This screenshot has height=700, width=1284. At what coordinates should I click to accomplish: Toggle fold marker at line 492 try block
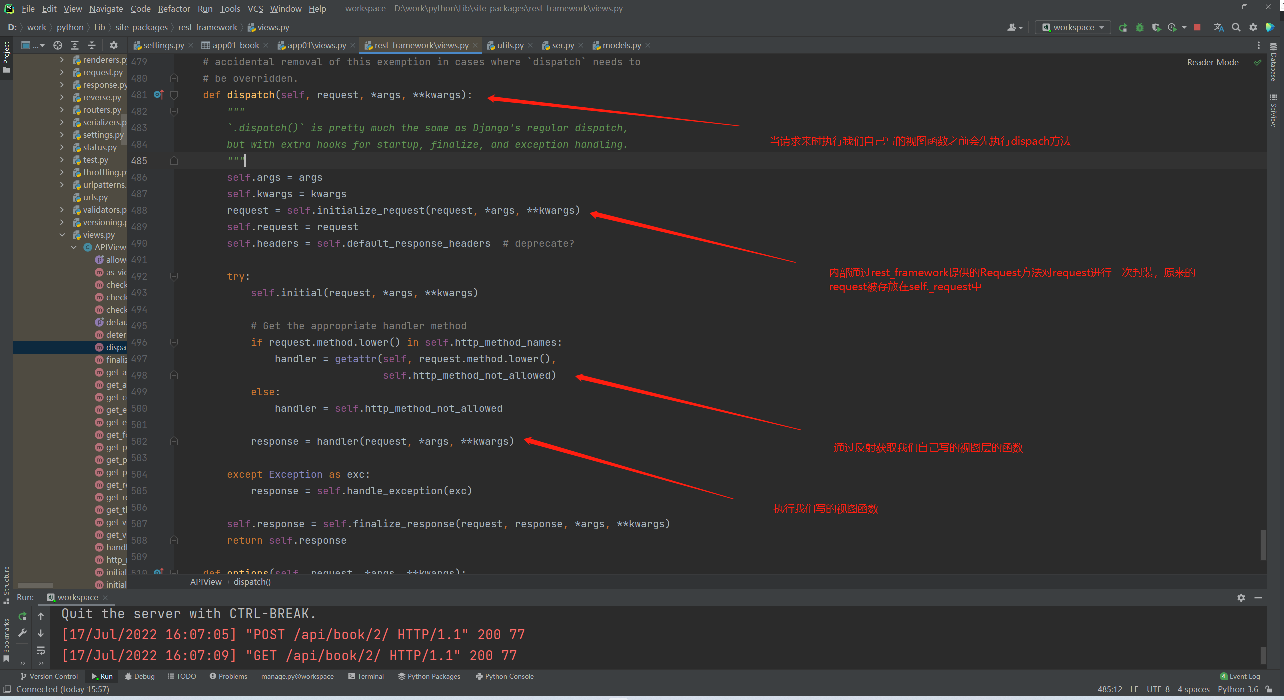pos(174,276)
